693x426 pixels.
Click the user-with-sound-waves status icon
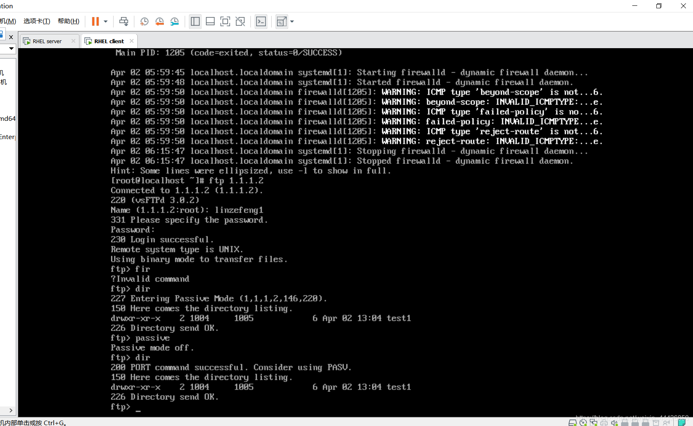666,423
